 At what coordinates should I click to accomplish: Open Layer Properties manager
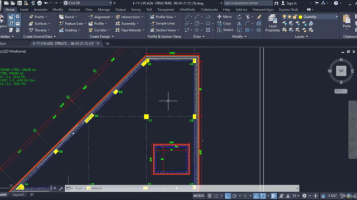click(x=273, y=23)
